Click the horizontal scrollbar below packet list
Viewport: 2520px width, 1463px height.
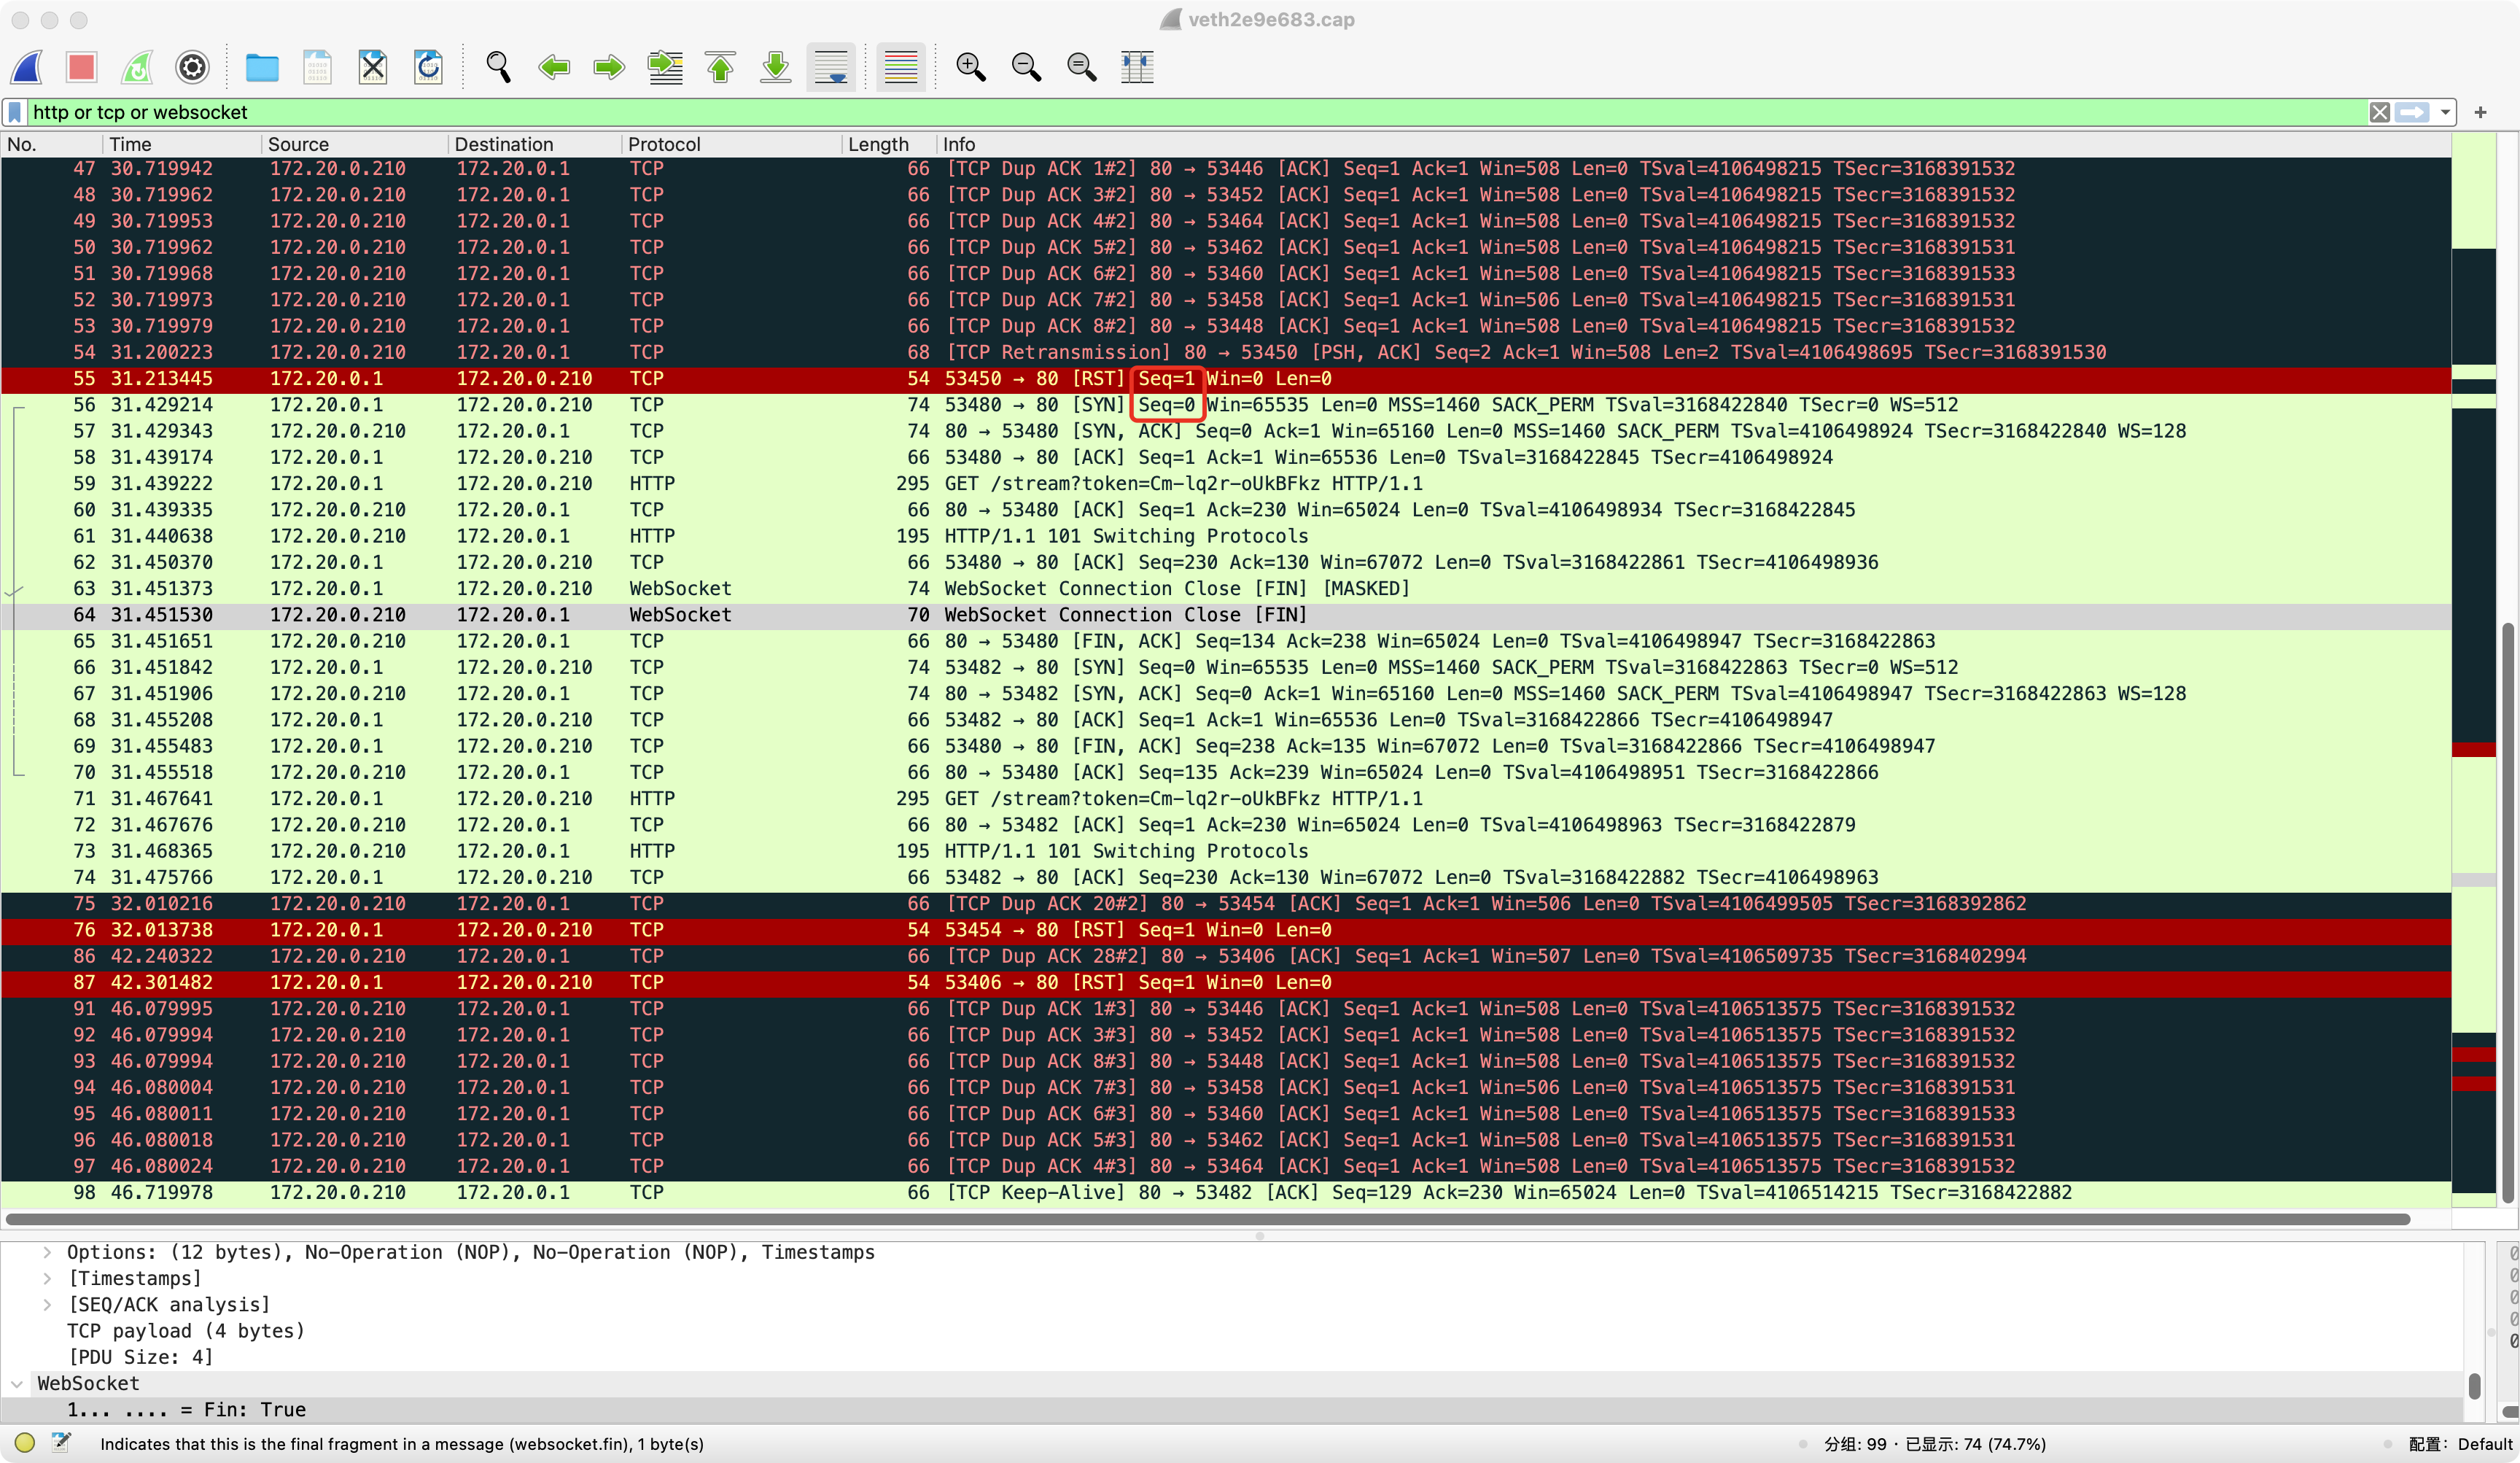(1200, 1219)
